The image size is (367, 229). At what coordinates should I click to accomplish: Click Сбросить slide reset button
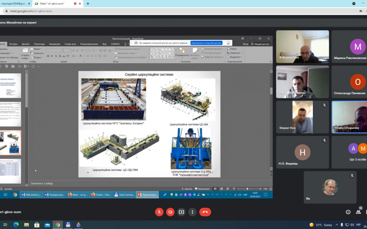coord(37,53)
